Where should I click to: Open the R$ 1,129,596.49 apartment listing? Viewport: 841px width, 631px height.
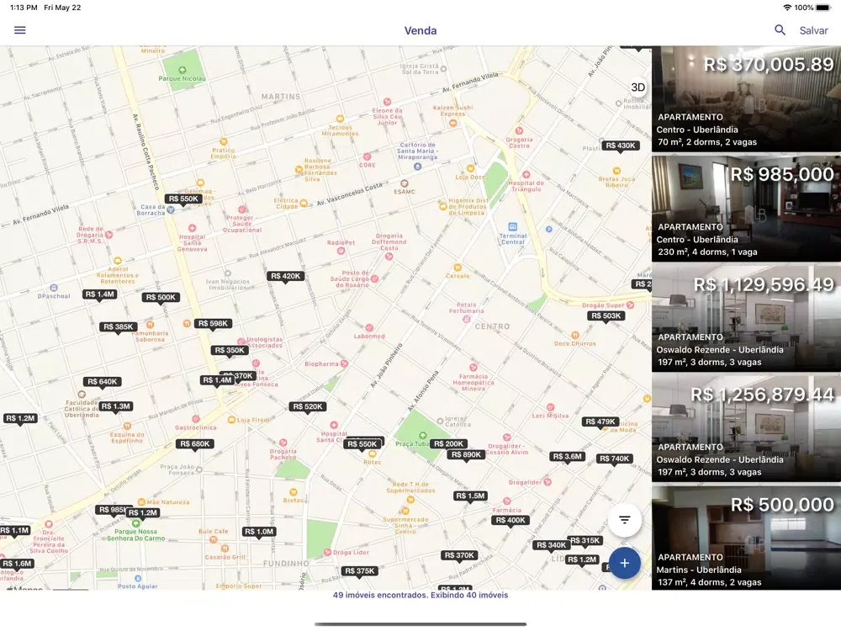(746, 319)
